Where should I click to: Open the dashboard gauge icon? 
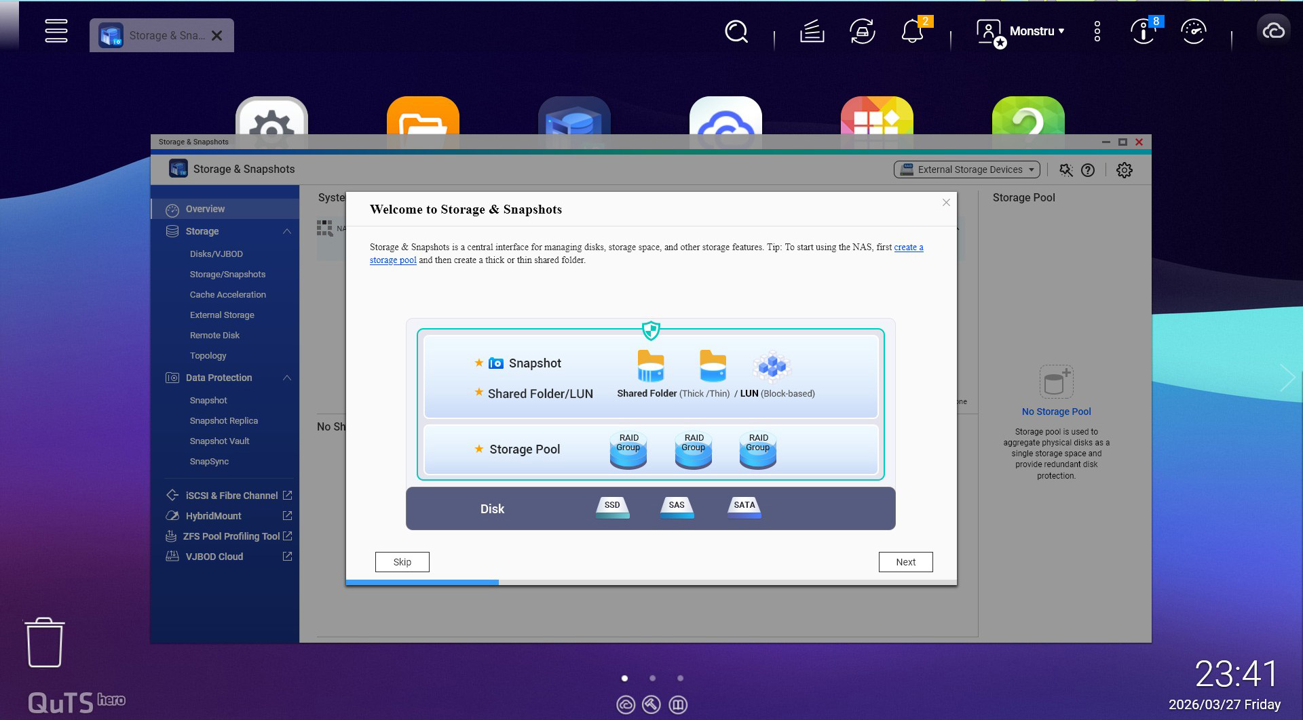pyautogui.click(x=1193, y=31)
